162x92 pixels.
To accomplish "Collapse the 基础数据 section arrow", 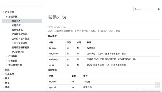I will (x=7, y=16).
